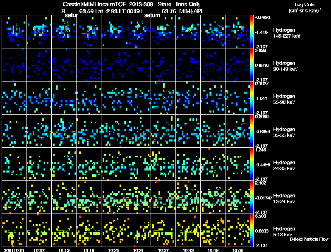Click the Hydrogen 5-13 keV color bar
The height and width of the screenshot is (252, 331).
pyautogui.click(x=252, y=230)
